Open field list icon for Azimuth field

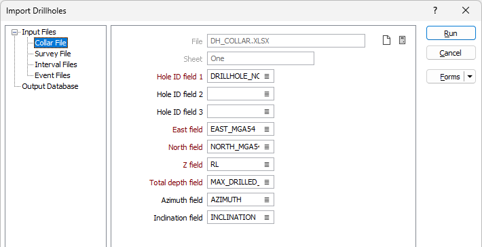267,200
